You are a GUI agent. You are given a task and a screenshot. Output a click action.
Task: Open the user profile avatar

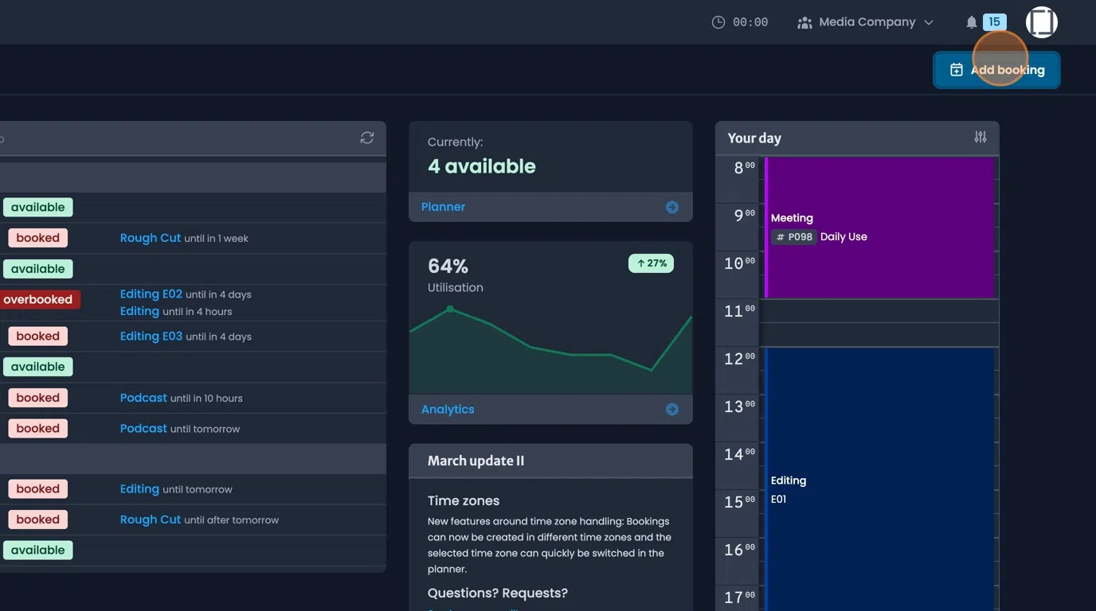tap(1041, 21)
